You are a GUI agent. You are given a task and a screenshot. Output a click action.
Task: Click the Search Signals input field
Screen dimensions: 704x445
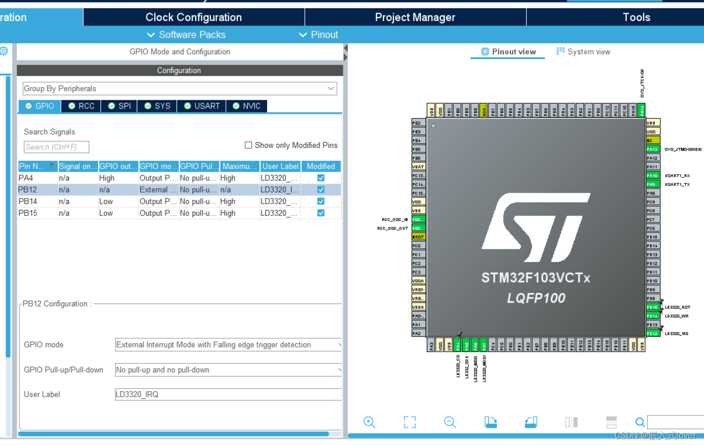[56, 147]
